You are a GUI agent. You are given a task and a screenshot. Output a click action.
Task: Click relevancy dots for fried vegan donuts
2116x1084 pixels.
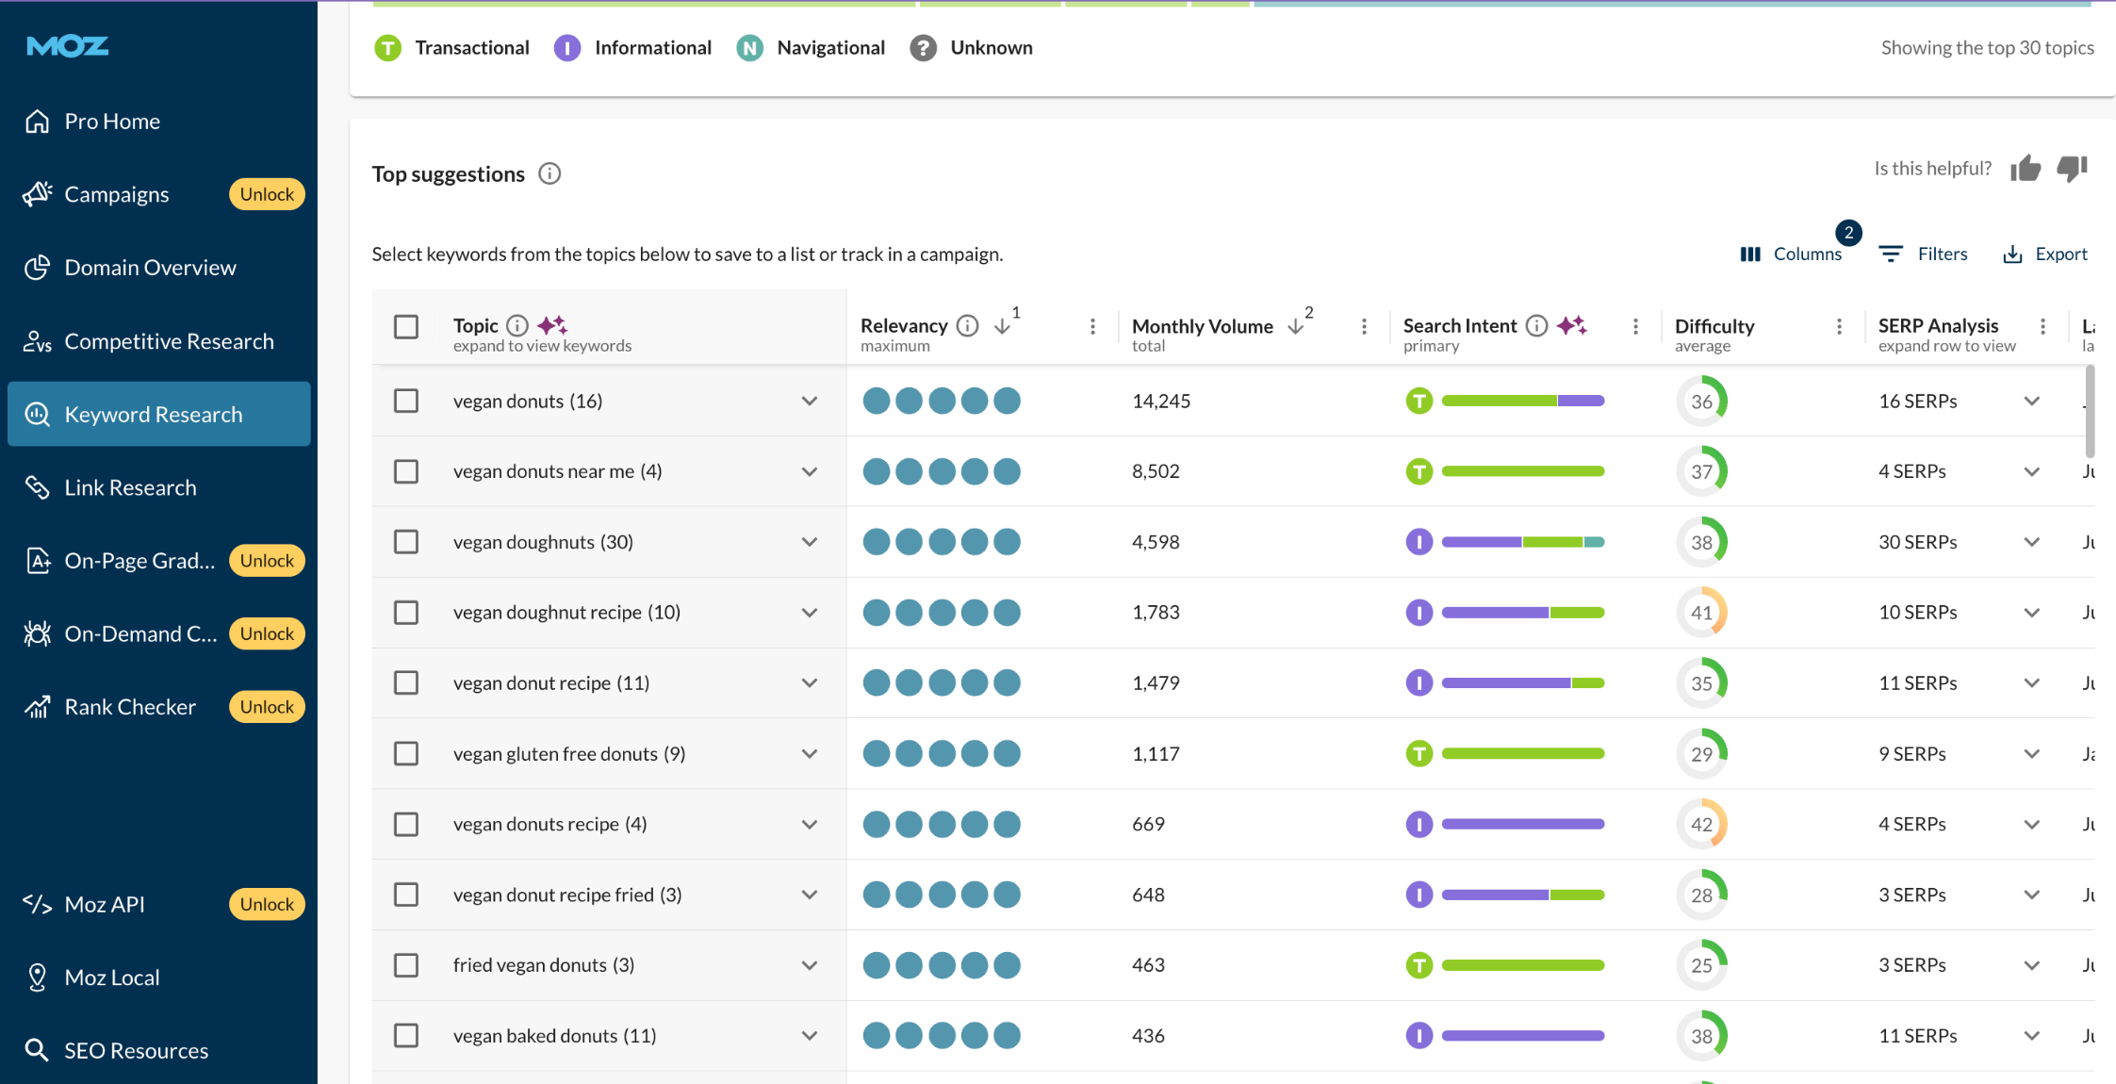942,965
